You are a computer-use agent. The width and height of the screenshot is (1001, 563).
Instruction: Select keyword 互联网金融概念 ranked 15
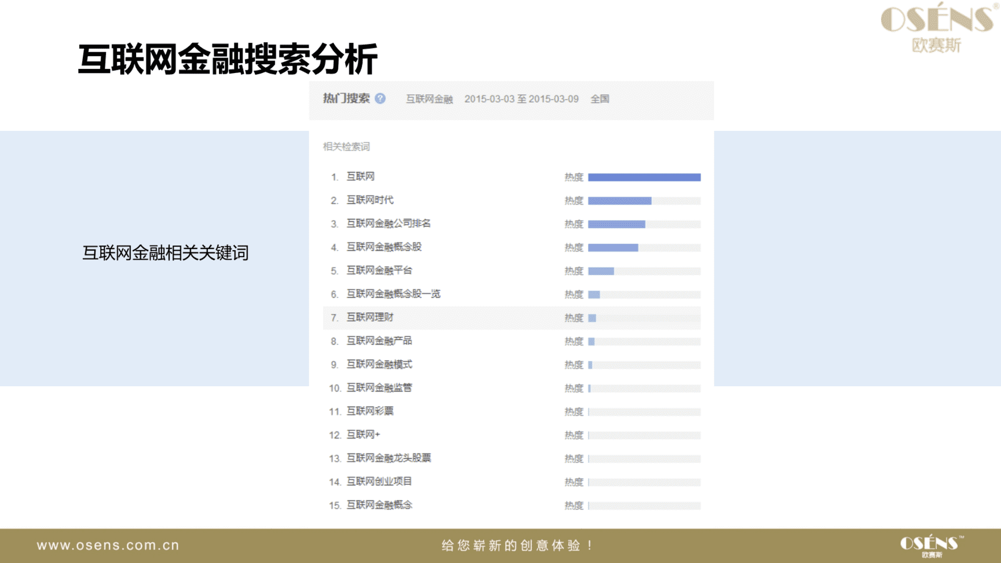[x=379, y=505]
